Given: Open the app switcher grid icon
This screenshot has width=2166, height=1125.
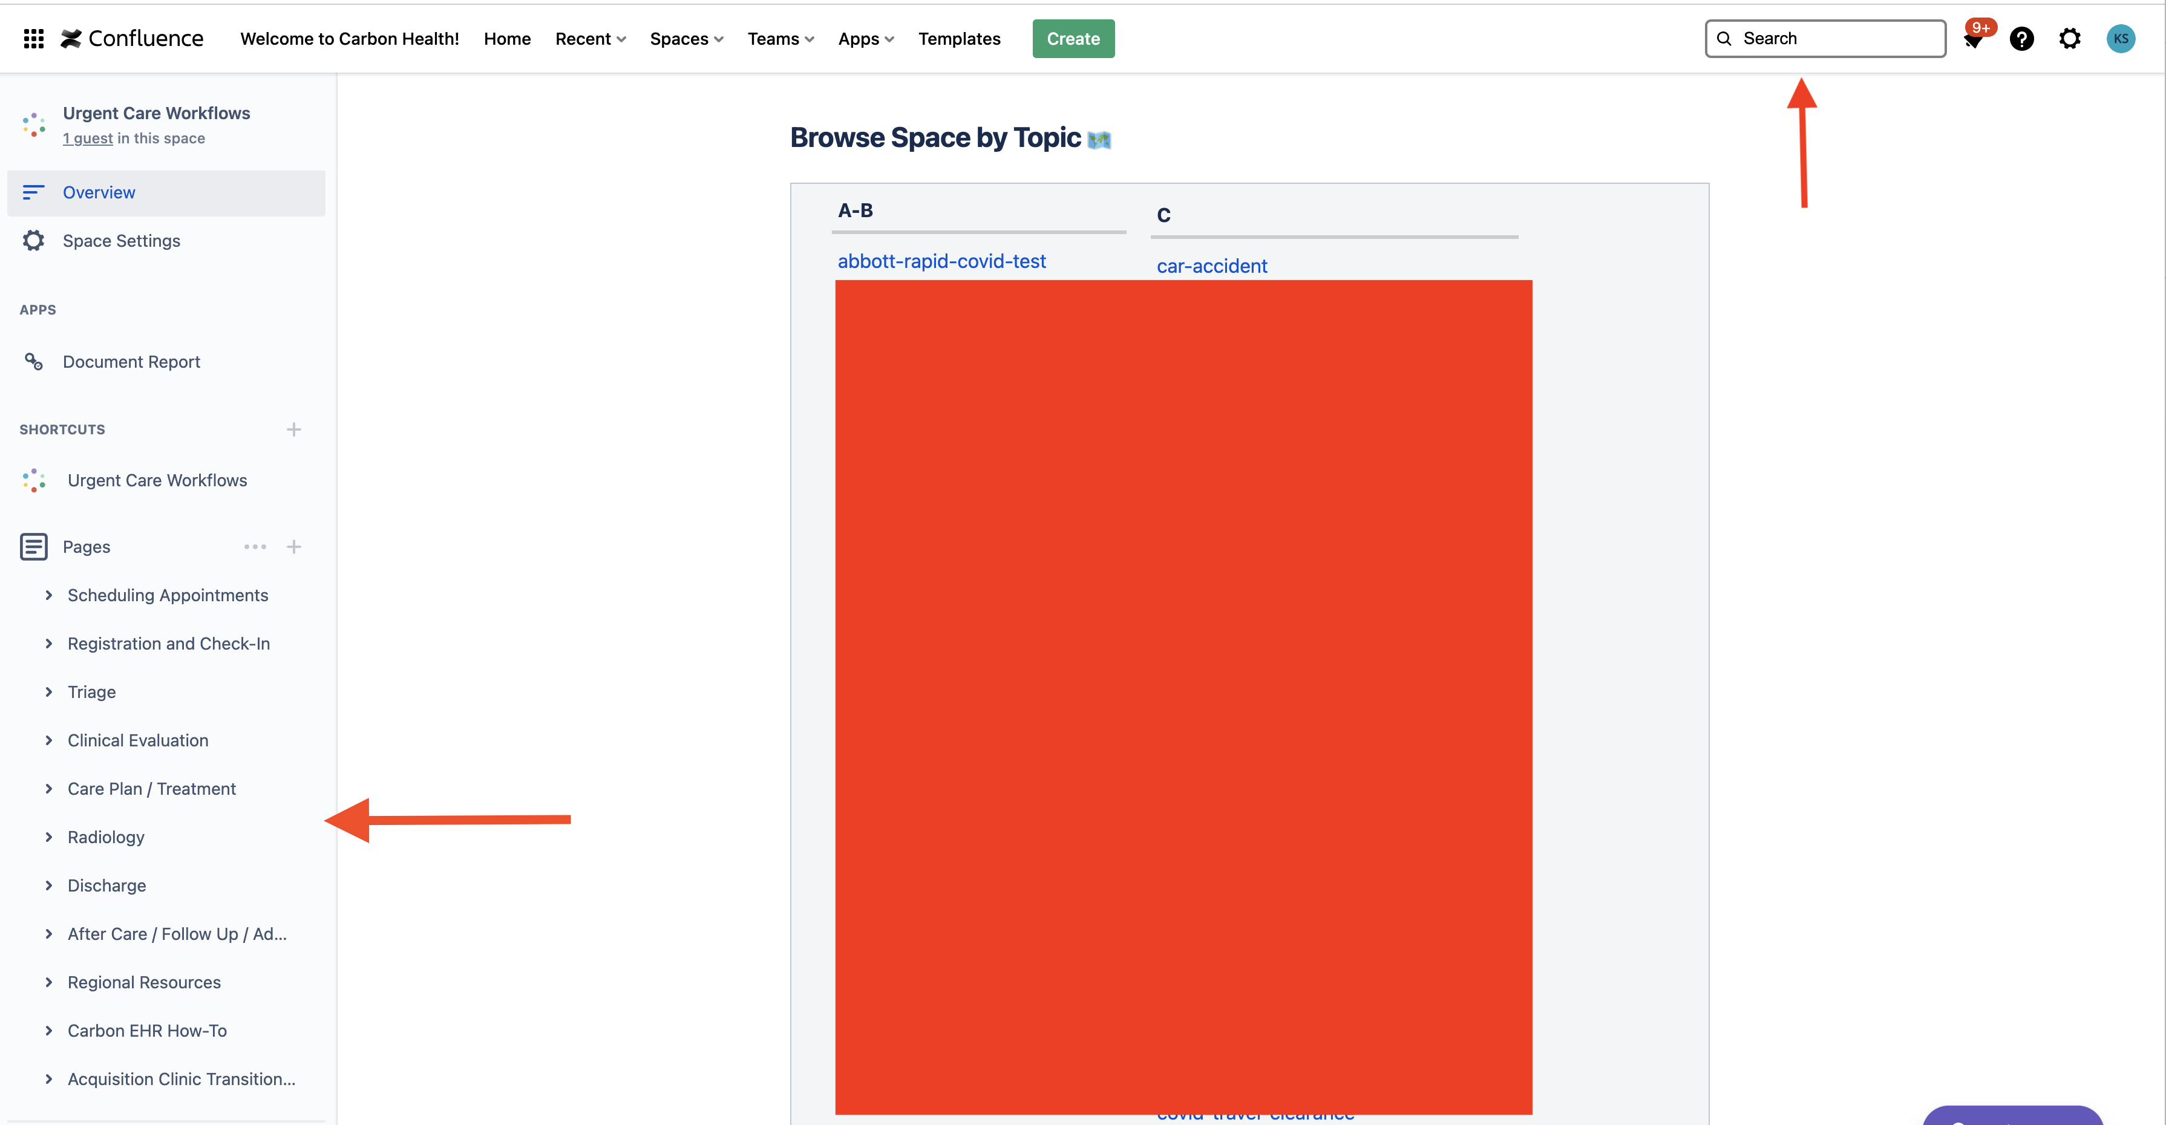Looking at the screenshot, I should click(34, 39).
